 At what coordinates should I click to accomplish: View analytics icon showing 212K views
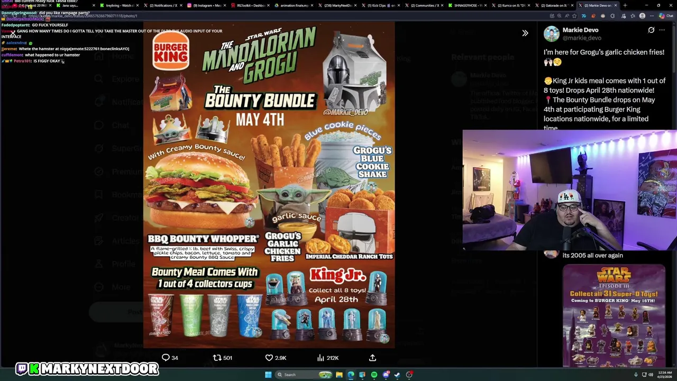point(327,358)
